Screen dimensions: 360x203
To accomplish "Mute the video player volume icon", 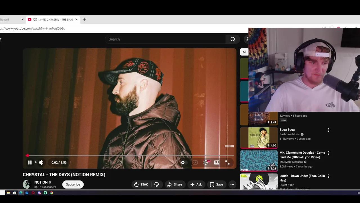I will pos(41,162).
